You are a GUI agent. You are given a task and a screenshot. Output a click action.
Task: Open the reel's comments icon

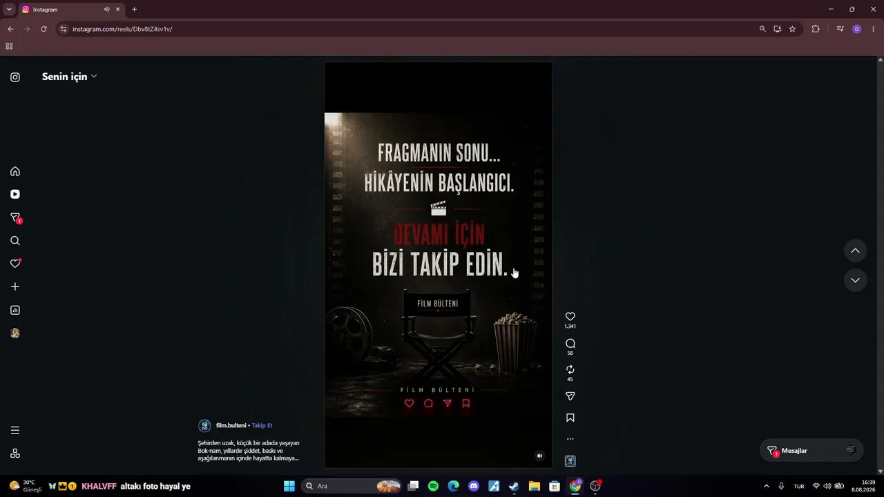click(570, 343)
